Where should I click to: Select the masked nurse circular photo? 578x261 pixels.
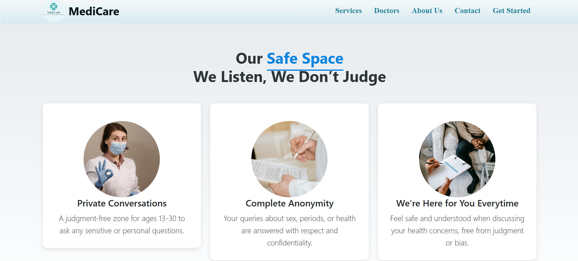(x=122, y=159)
